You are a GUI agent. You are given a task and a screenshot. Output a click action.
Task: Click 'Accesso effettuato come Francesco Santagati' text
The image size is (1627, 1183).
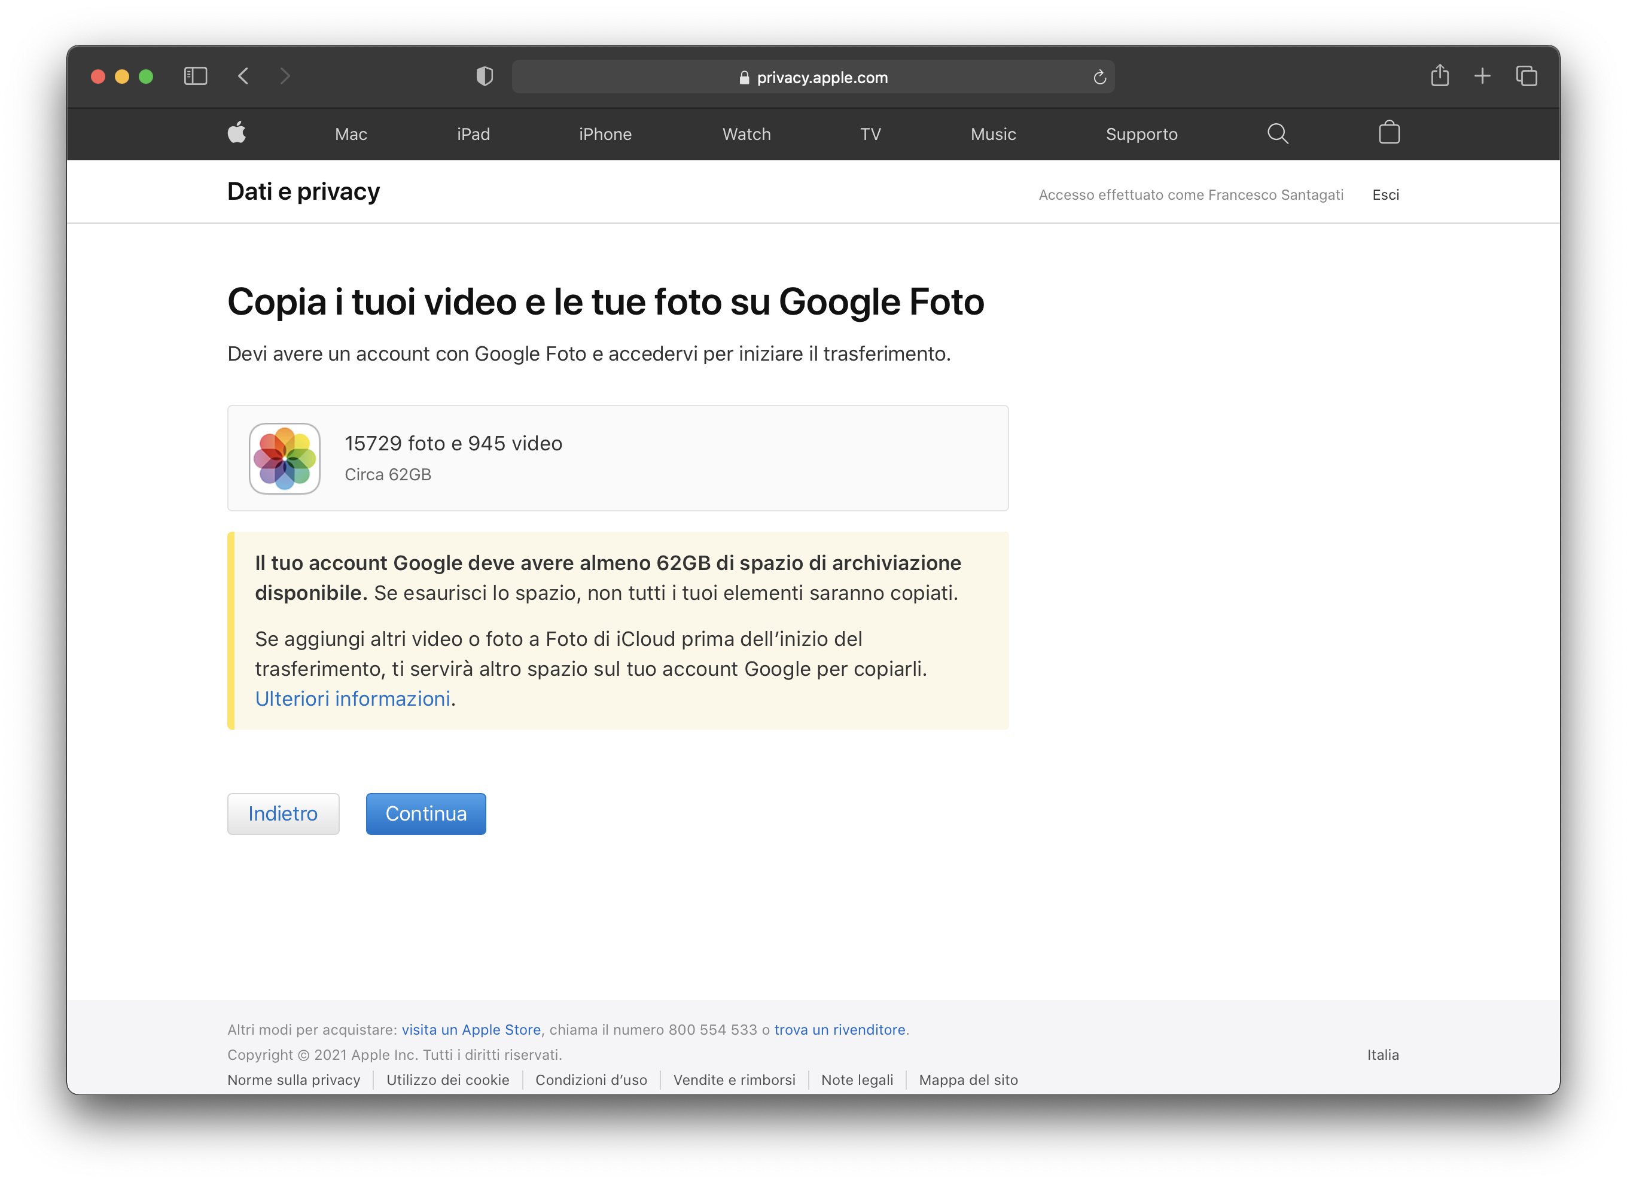[1191, 195]
